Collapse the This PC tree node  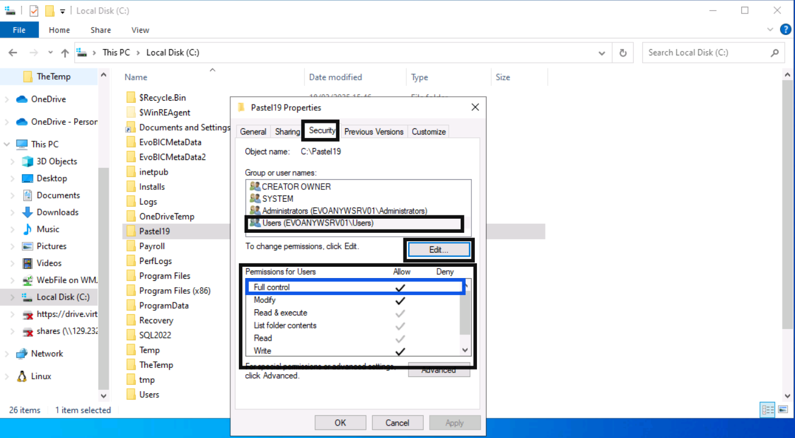[x=7, y=145]
